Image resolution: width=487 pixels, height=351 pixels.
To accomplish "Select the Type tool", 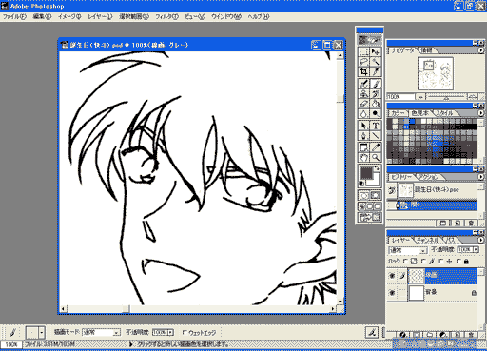I will click(x=376, y=126).
